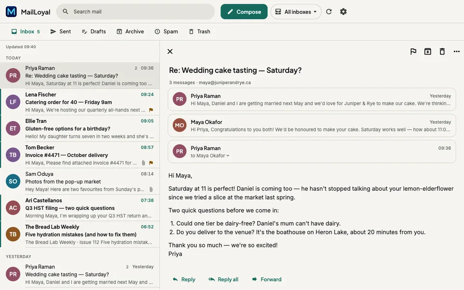
Task: Refresh the mailbox with the reload icon
Action: coord(329,12)
